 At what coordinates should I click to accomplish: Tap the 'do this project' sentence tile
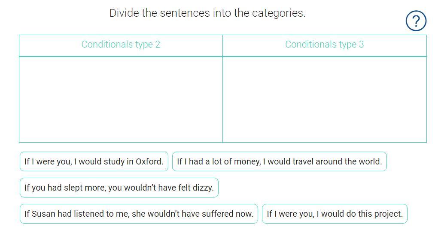335,214
